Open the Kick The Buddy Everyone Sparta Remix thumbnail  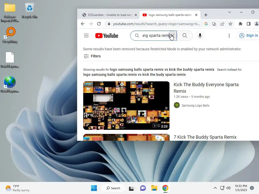[x=126, y=106]
